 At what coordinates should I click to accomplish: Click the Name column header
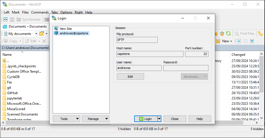(22, 54)
